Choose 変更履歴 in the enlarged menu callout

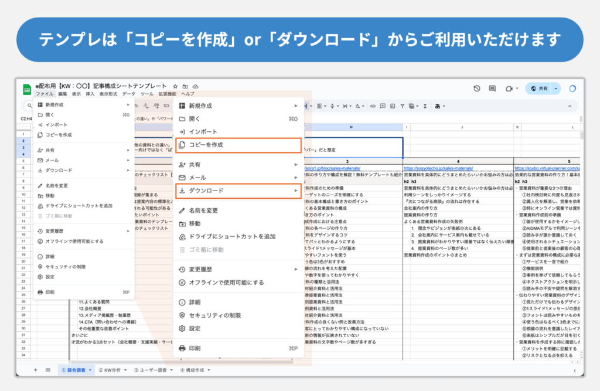[239, 269]
